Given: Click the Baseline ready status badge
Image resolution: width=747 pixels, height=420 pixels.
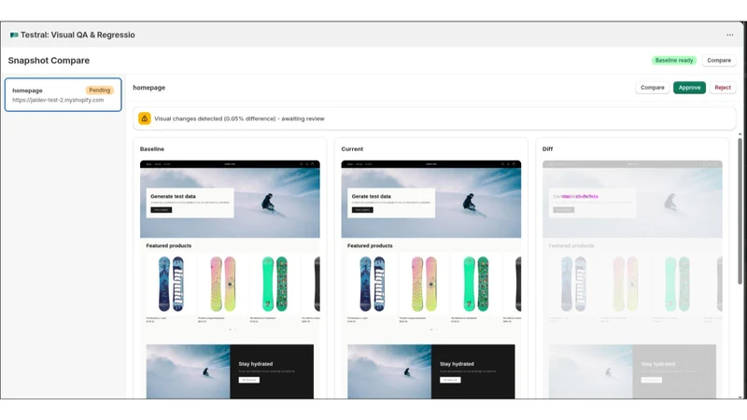Looking at the screenshot, I should [x=673, y=61].
